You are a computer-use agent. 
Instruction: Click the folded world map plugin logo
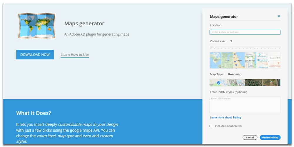click(36, 26)
